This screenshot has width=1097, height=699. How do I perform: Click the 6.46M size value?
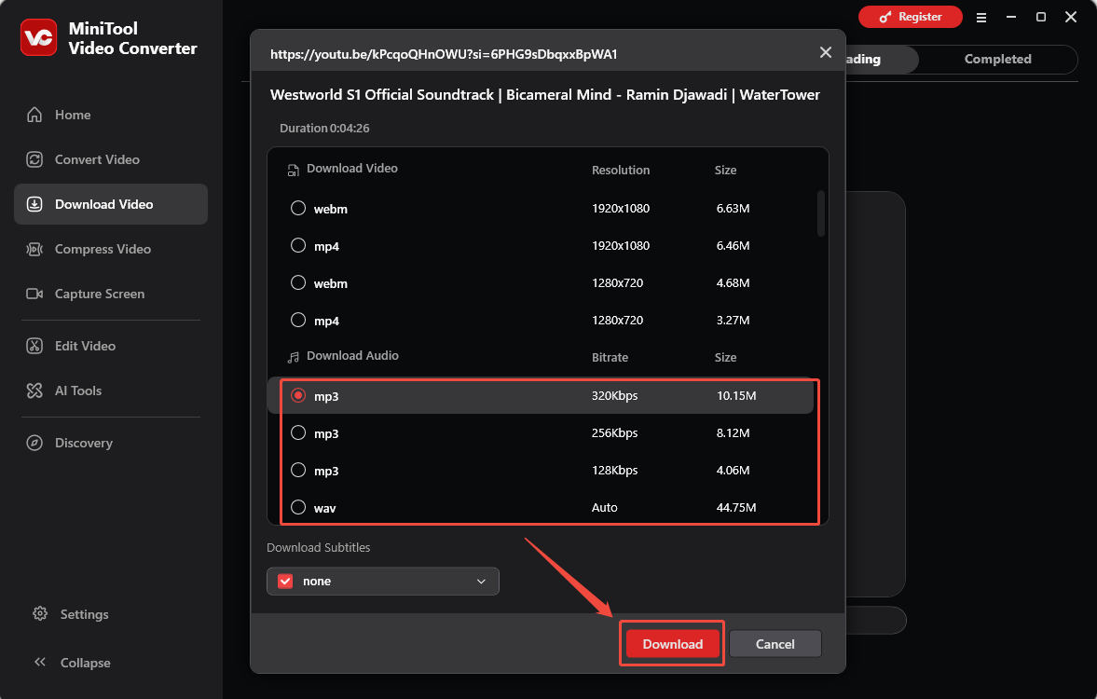(x=734, y=245)
